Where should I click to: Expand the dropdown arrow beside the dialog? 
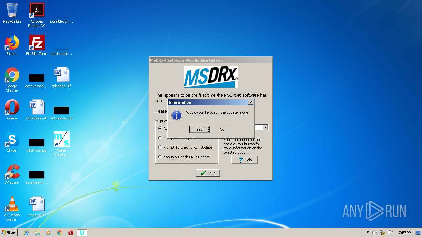(265, 127)
